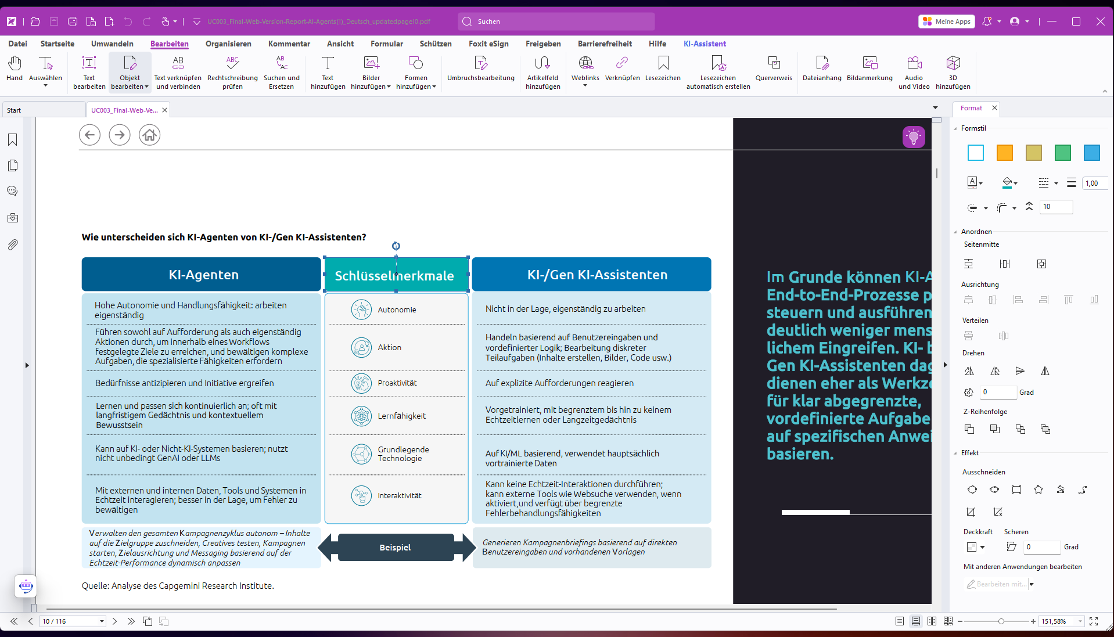Open the AI assistant chatbot icon
This screenshot has height=637, width=1114.
pyautogui.click(x=26, y=586)
